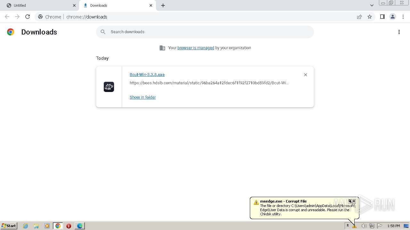Screen dimensions: 410x230
Task: Open options wrench on Corrupt File balloon
Action: (350, 201)
